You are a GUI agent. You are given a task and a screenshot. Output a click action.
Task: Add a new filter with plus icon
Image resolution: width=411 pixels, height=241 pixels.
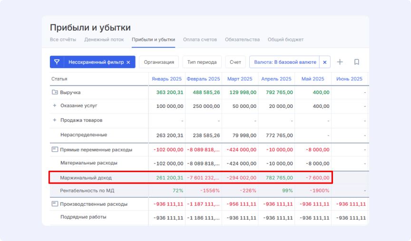pos(340,62)
